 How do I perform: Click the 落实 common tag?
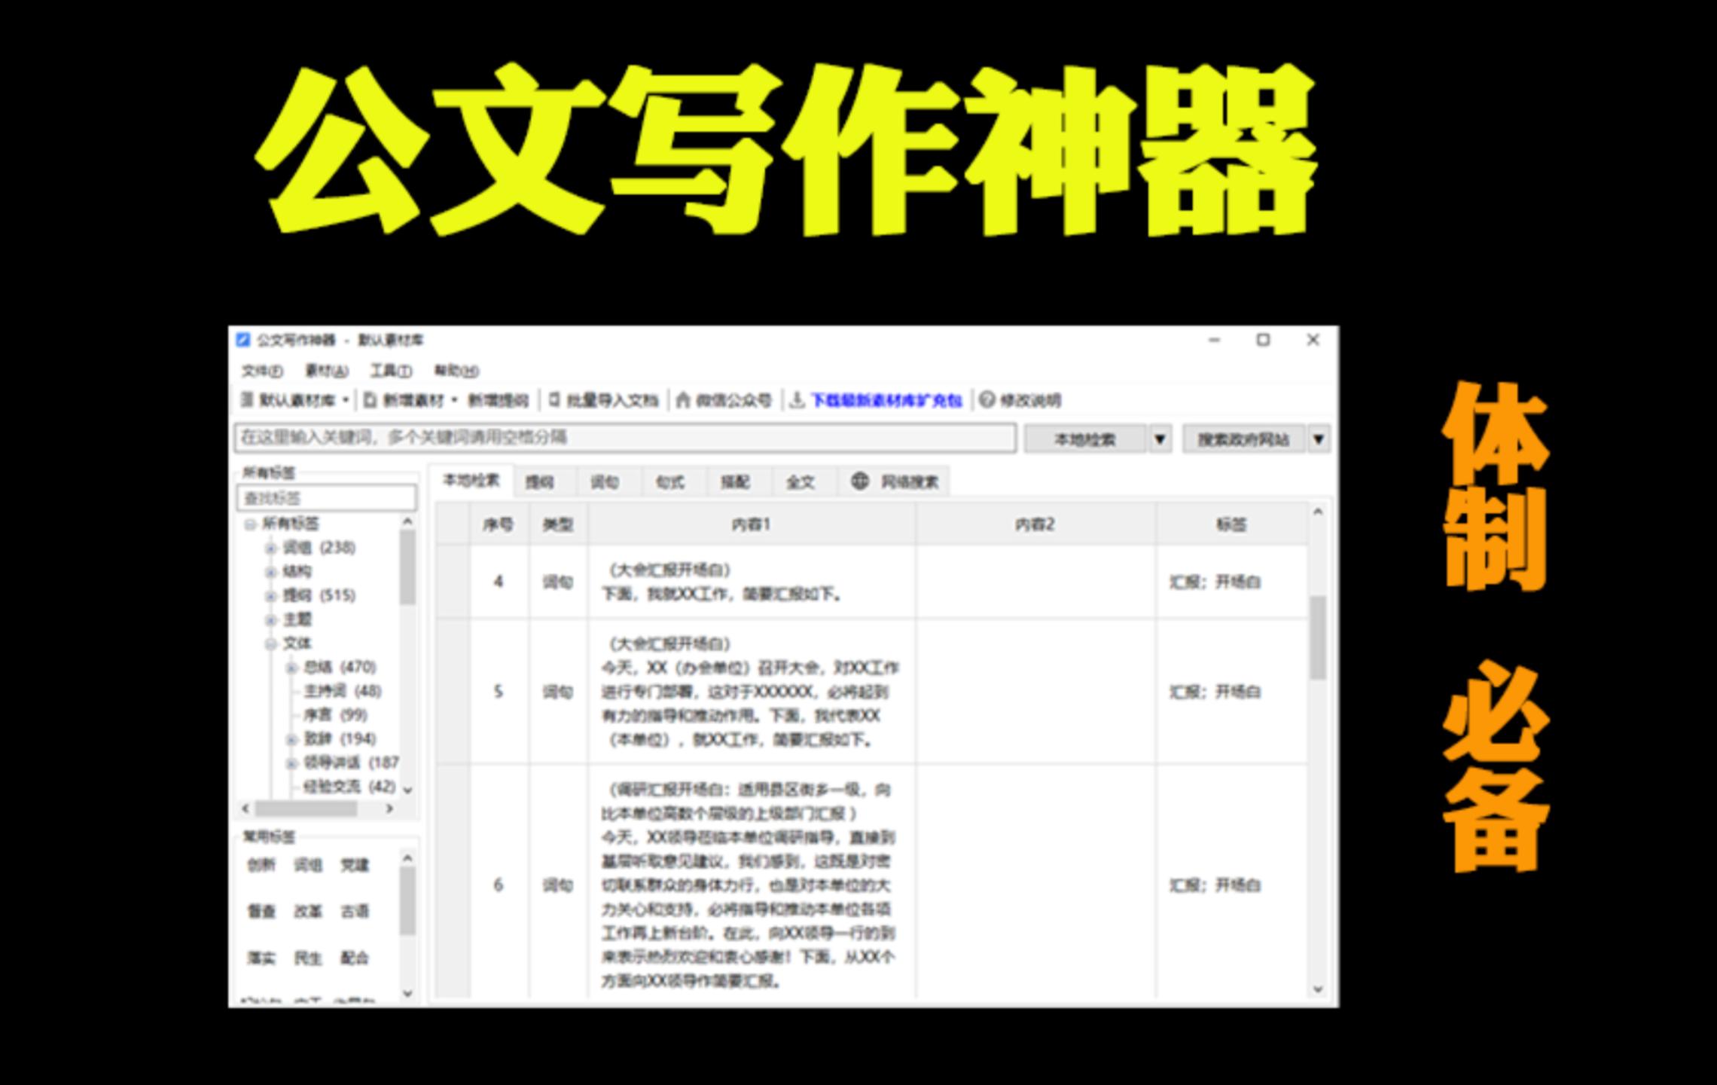pyautogui.click(x=261, y=958)
